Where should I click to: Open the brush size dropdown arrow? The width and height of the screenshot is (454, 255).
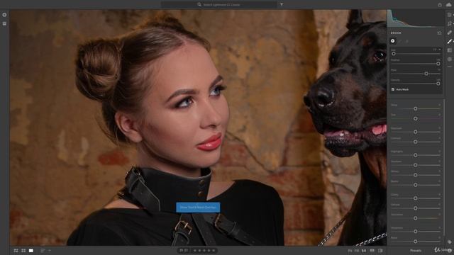[x=440, y=50]
